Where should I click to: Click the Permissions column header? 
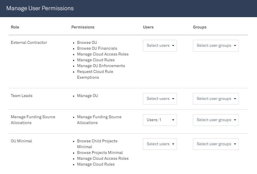83,27
